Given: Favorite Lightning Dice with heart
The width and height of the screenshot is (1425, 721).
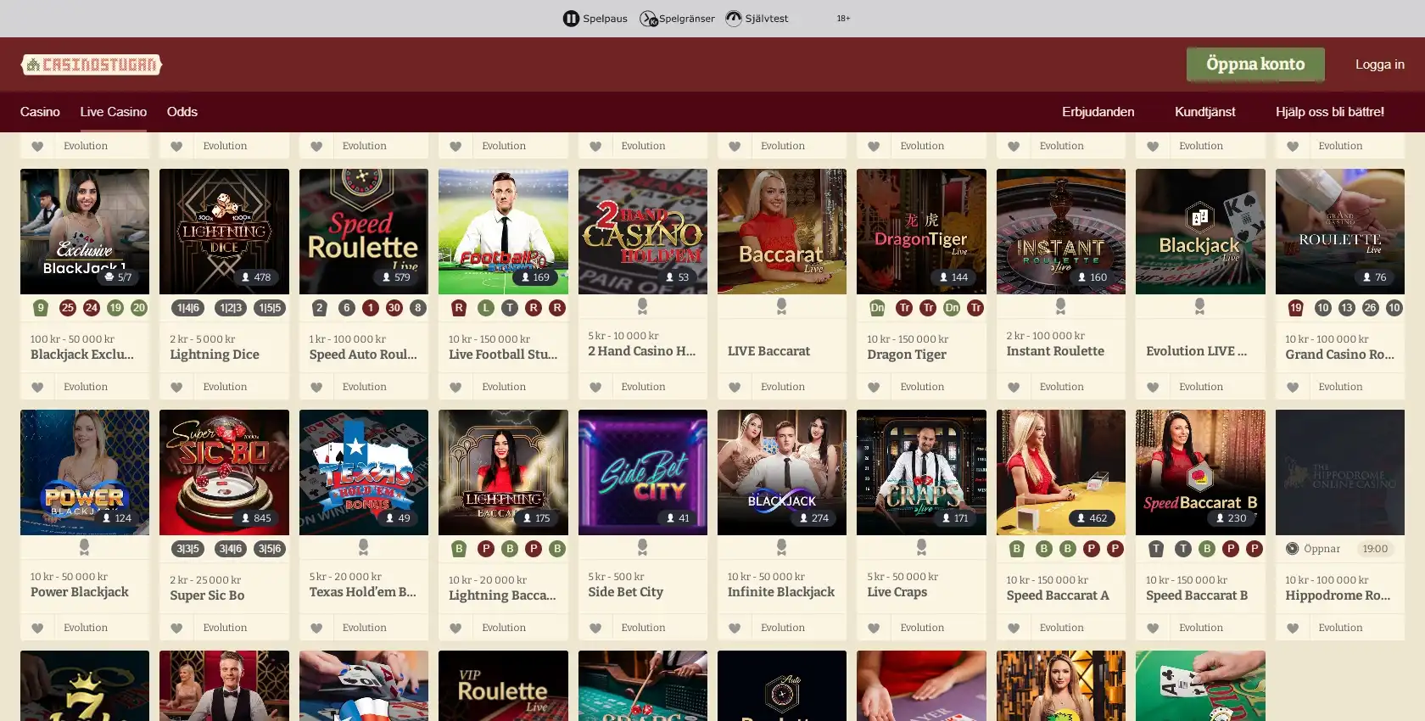Looking at the screenshot, I should [176, 387].
